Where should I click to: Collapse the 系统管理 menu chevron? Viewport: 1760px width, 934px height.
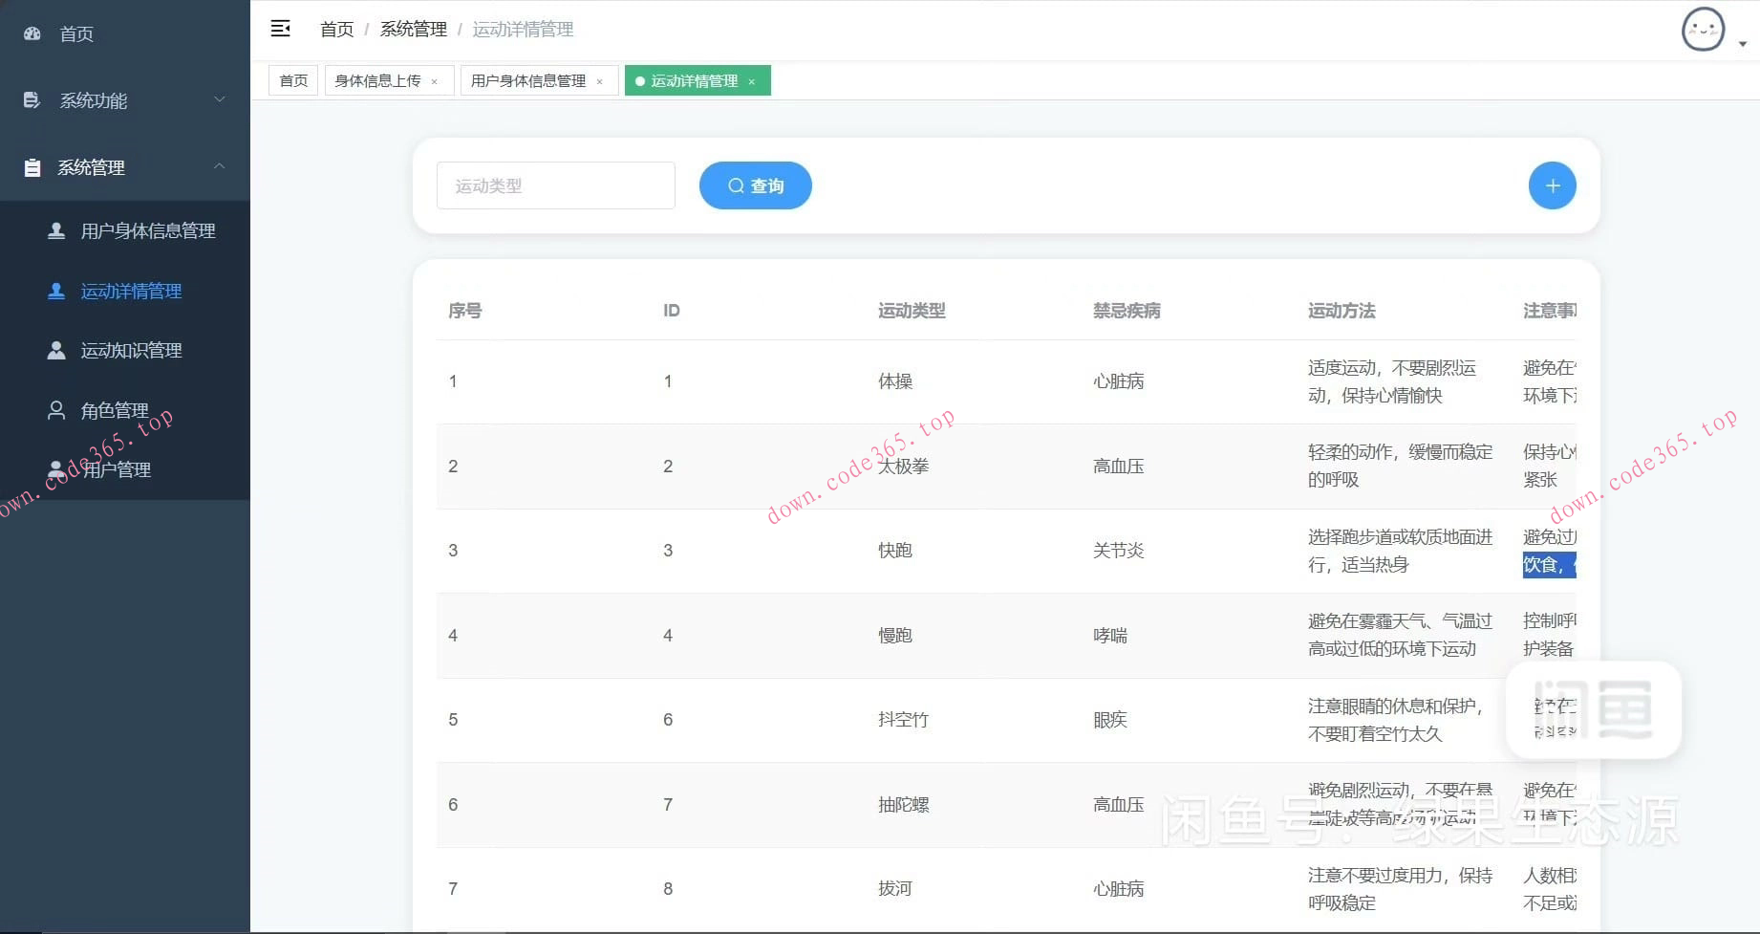[221, 167]
